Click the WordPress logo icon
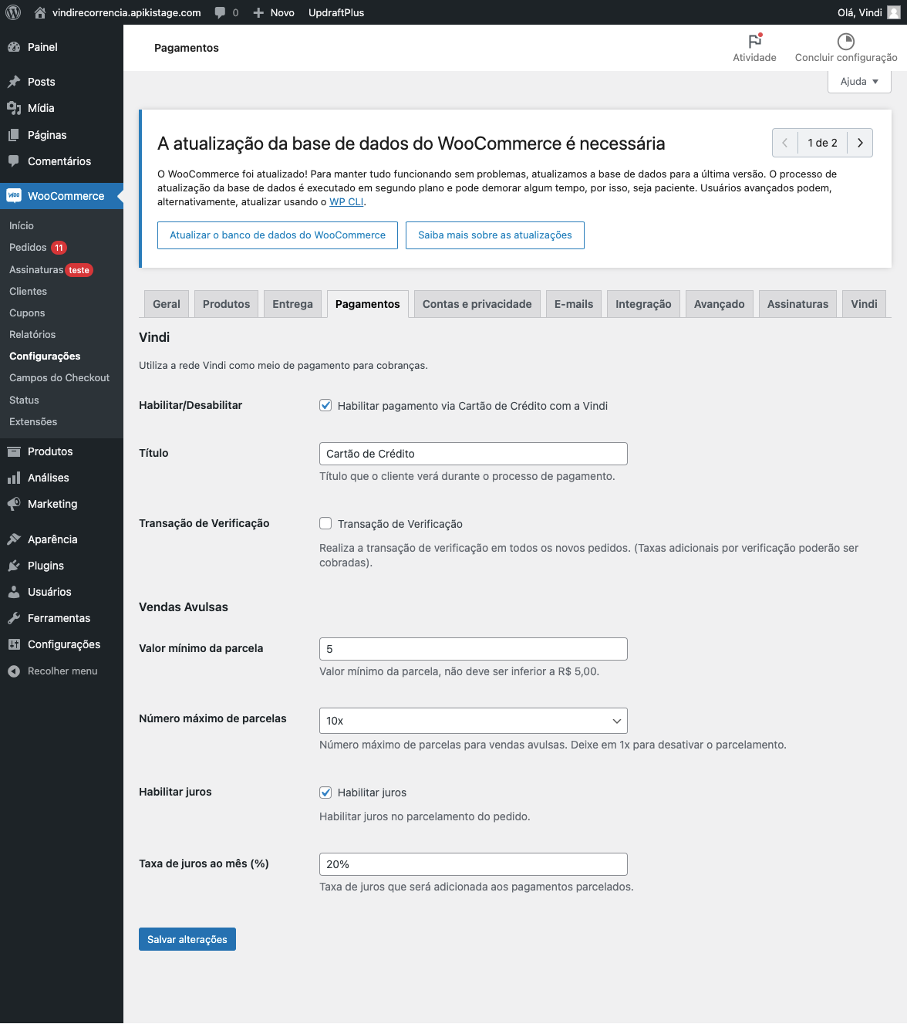This screenshot has width=907, height=1024. pyautogui.click(x=13, y=12)
